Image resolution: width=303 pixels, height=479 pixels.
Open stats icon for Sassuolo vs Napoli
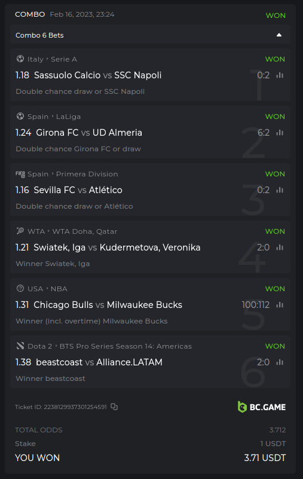click(280, 75)
